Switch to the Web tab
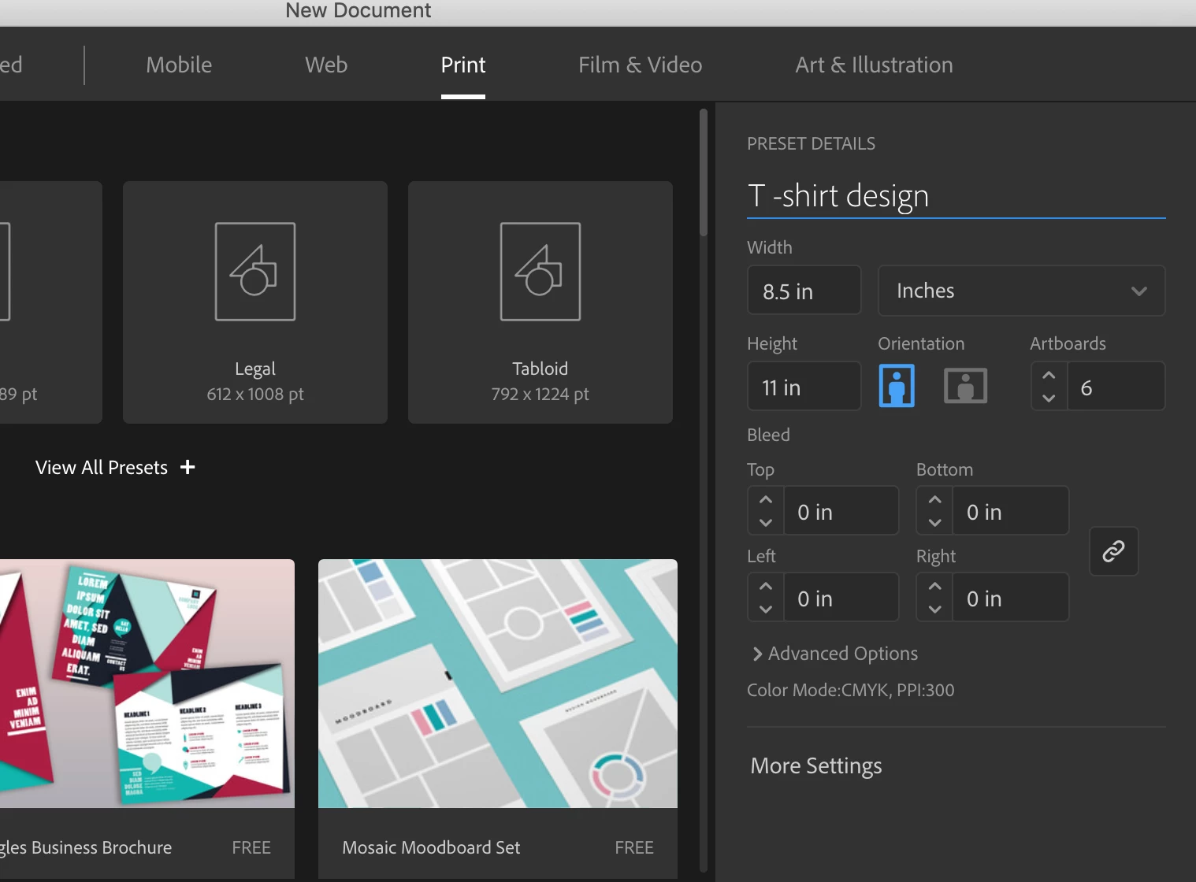Screen dimensions: 1196x882 [326, 65]
